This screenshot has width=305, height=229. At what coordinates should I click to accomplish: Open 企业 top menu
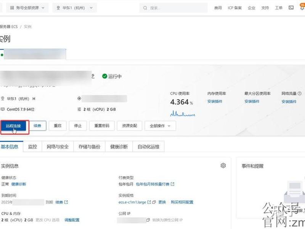252,8
